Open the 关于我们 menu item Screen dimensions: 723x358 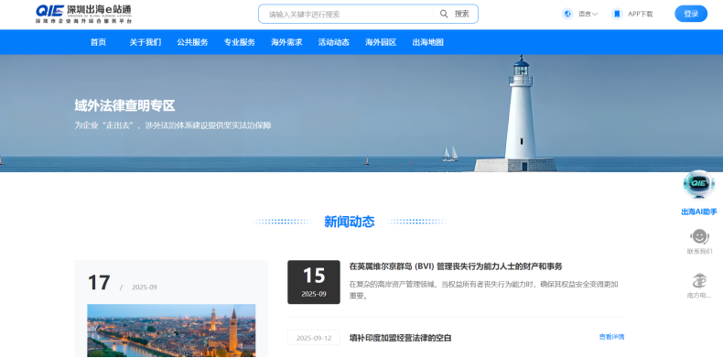click(146, 42)
